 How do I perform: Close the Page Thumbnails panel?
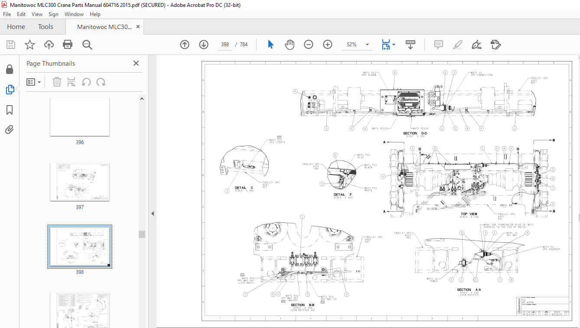pos(136,63)
